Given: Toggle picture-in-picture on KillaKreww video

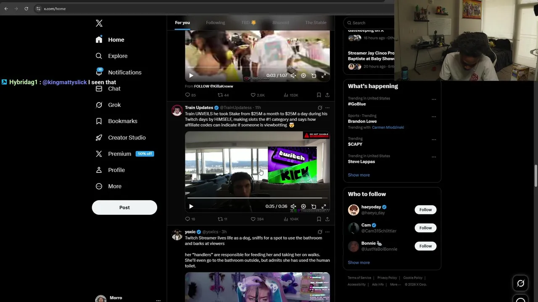Looking at the screenshot, I should pos(314,75).
